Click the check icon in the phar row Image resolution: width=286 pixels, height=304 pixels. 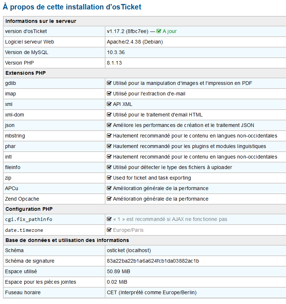[109, 146]
